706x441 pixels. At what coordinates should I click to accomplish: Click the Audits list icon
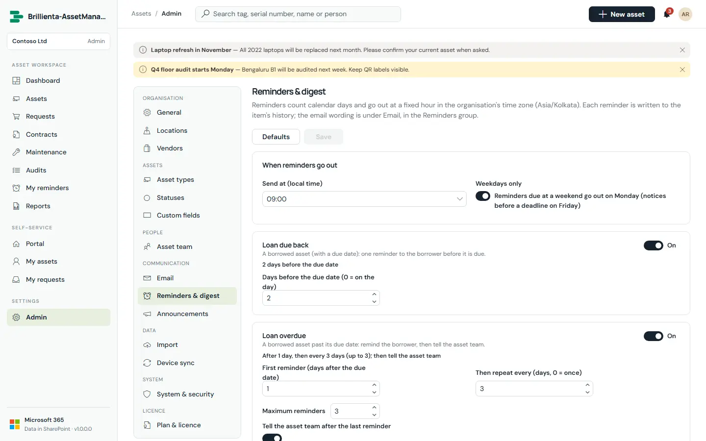pyautogui.click(x=16, y=170)
